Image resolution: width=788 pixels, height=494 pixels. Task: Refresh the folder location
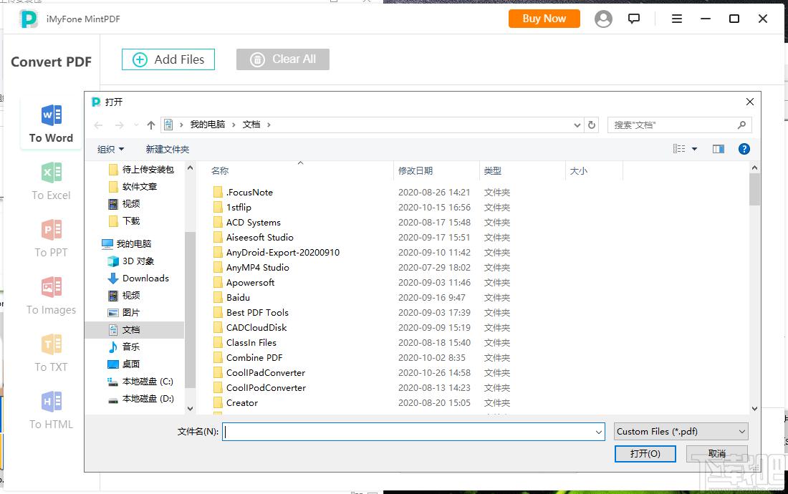[x=592, y=125]
